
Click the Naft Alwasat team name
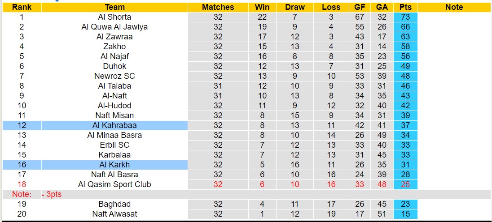[x=114, y=214]
